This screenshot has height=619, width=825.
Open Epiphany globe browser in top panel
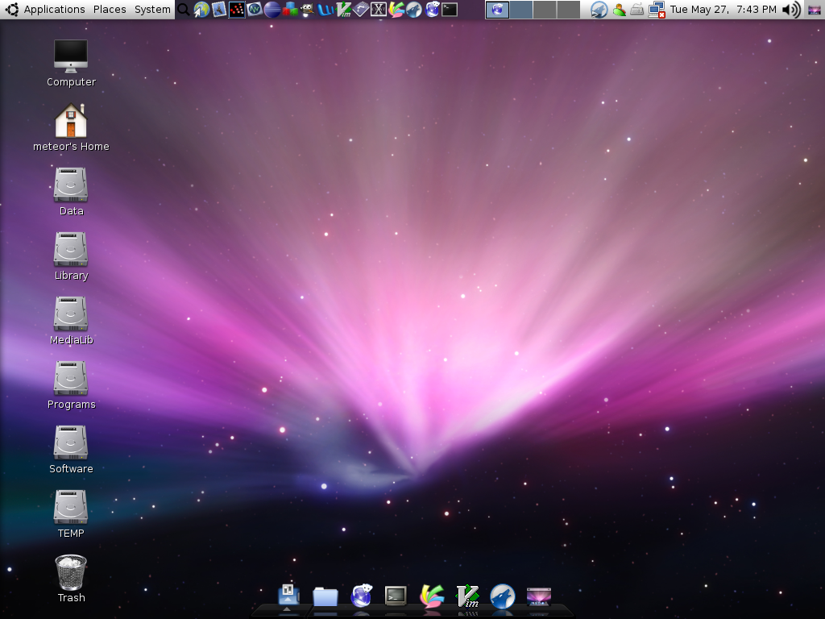(432, 10)
